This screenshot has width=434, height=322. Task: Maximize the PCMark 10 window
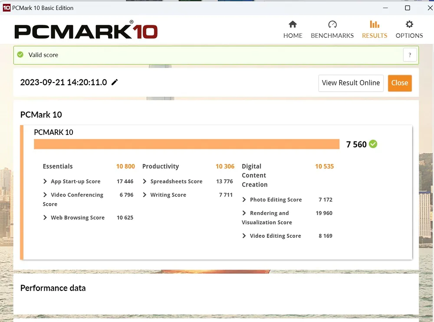[x=408, y=8]
